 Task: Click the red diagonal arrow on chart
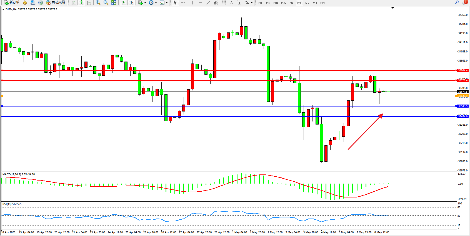365,132
